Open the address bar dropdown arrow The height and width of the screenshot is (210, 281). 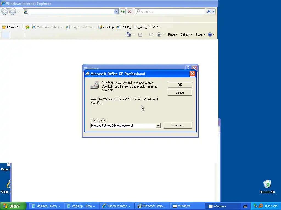coord(116,11)
